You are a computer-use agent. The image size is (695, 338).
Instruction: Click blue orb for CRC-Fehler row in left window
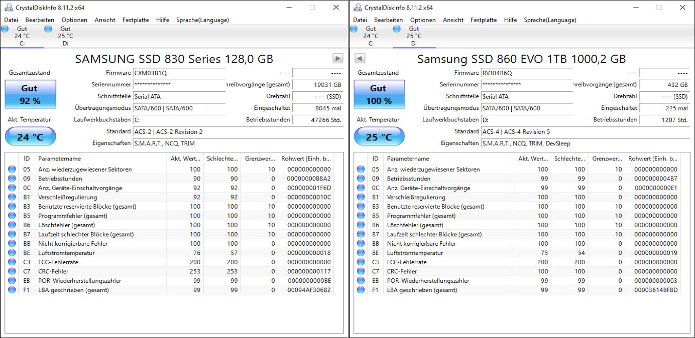click(x=12, y=271)
